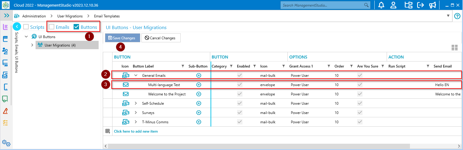
Task: Open the Run Script column filter
Action: (428, 66)
